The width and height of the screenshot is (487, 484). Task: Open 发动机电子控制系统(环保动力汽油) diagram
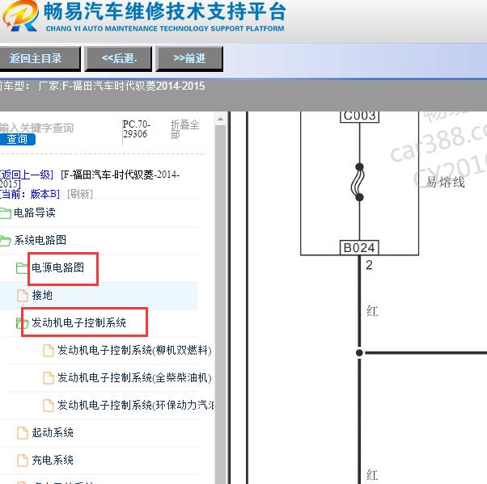coord(136,405)
